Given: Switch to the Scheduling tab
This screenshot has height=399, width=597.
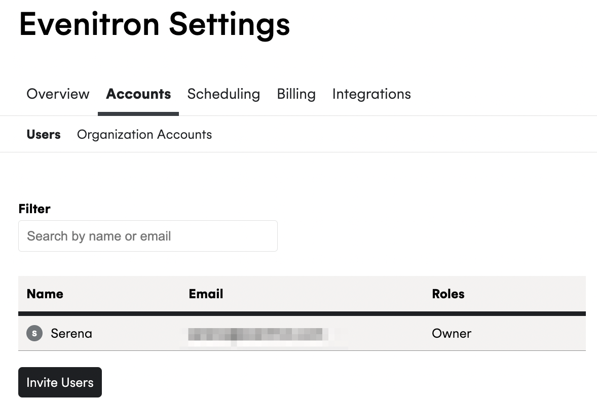Looking at the screenshot, I should coord(223,94).
